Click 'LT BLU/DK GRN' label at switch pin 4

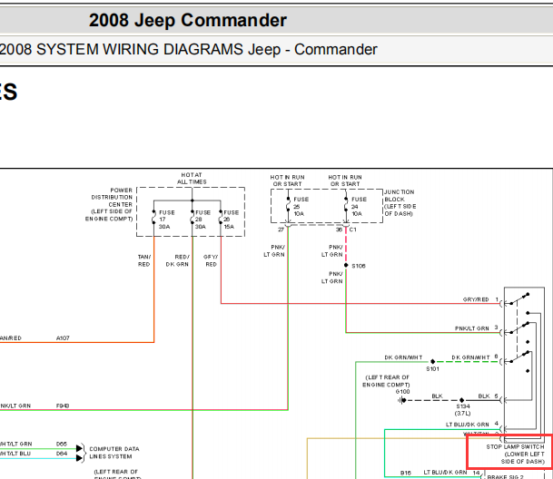468,425
